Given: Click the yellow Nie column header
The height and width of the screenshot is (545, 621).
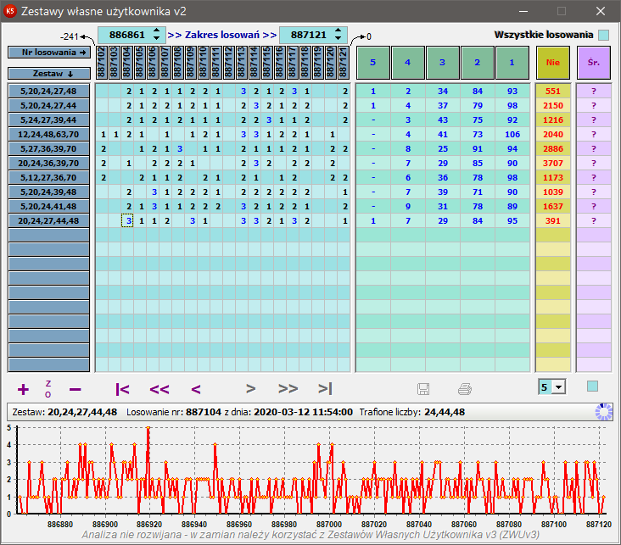Looking at the screenshot, I should [x=553, y=63].
